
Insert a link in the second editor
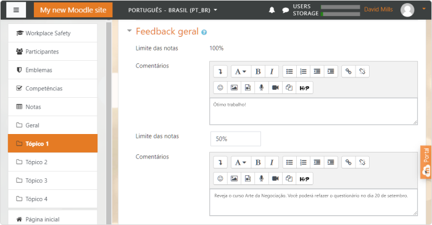coord(349,162)
